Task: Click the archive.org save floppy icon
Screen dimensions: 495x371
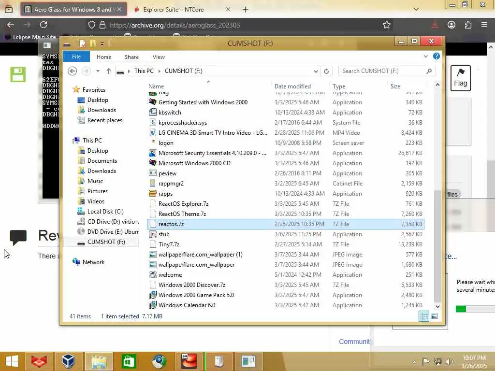Action: 18,75
